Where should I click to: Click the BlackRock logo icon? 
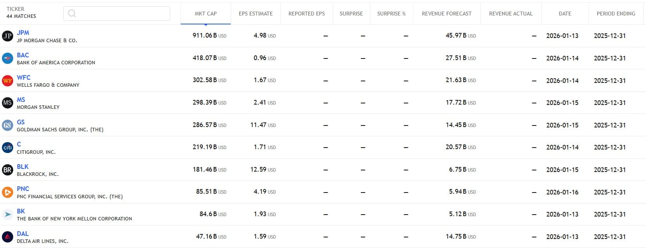tap(7, 170)
